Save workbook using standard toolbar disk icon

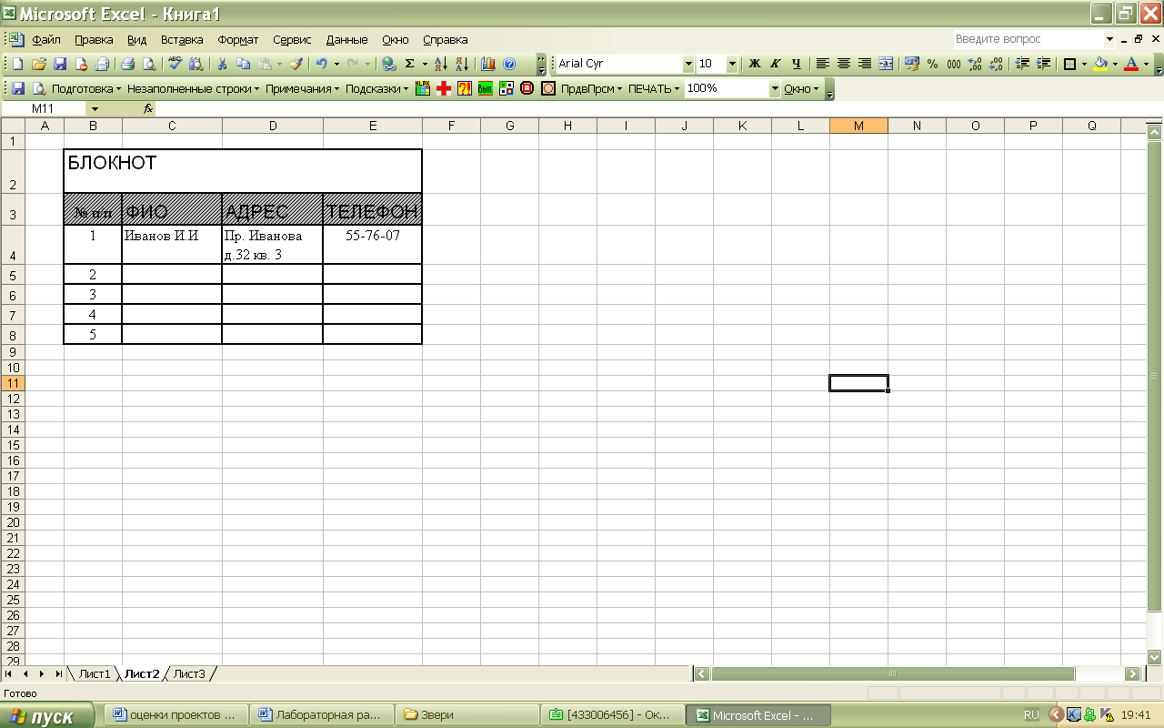[x=60, y=64]
